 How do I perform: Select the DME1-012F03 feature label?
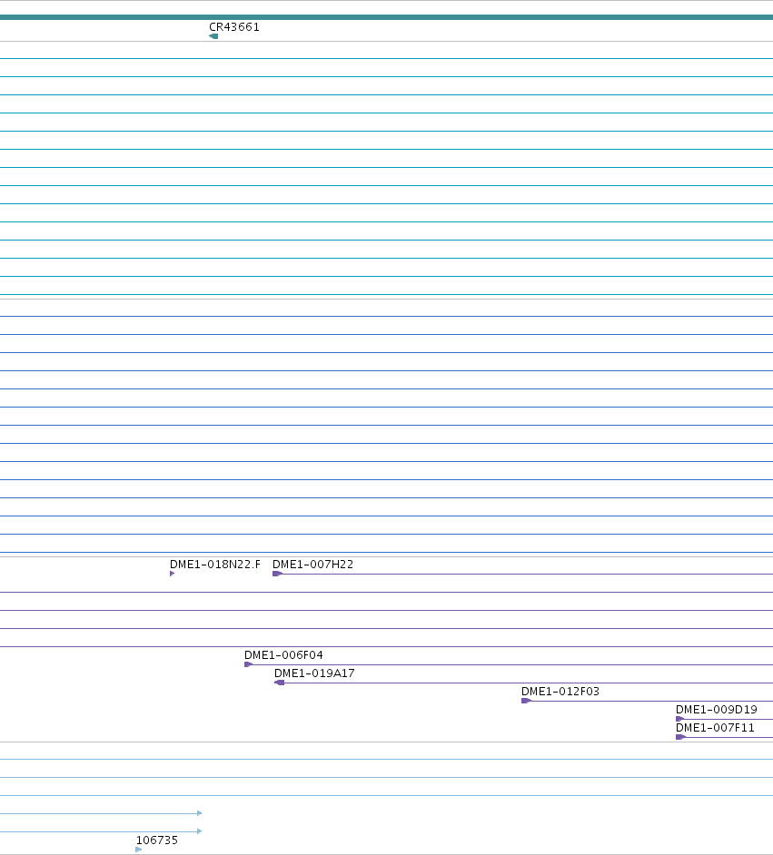coord(560,692)
